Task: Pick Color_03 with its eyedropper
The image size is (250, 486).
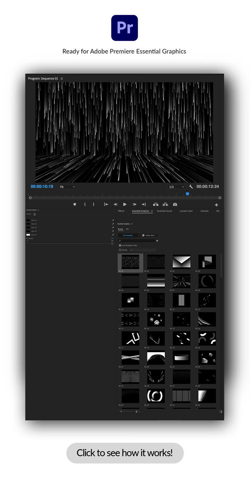Action: 113,227
